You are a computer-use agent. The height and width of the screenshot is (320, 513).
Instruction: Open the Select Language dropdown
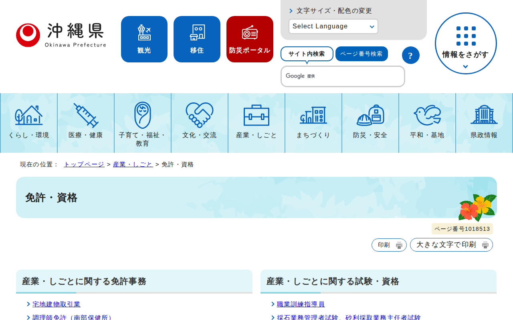coord(333,26)
